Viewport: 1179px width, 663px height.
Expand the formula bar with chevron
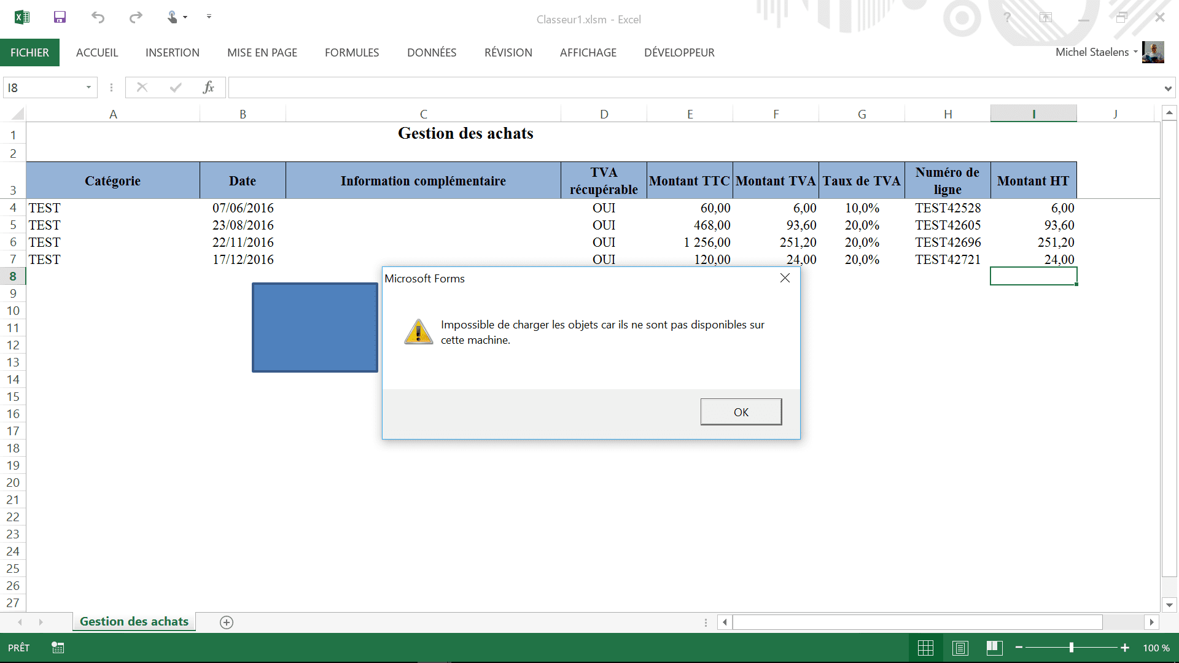[1167, 88]
